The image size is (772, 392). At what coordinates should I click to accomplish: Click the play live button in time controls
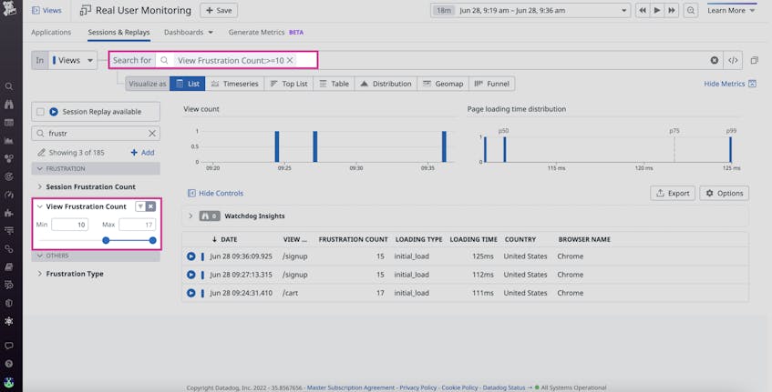click(x=657, y=10)
